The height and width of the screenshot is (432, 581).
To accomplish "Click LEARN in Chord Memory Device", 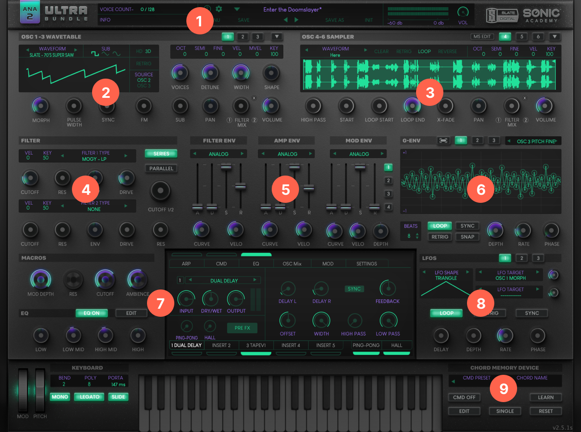I will (545, 397).
